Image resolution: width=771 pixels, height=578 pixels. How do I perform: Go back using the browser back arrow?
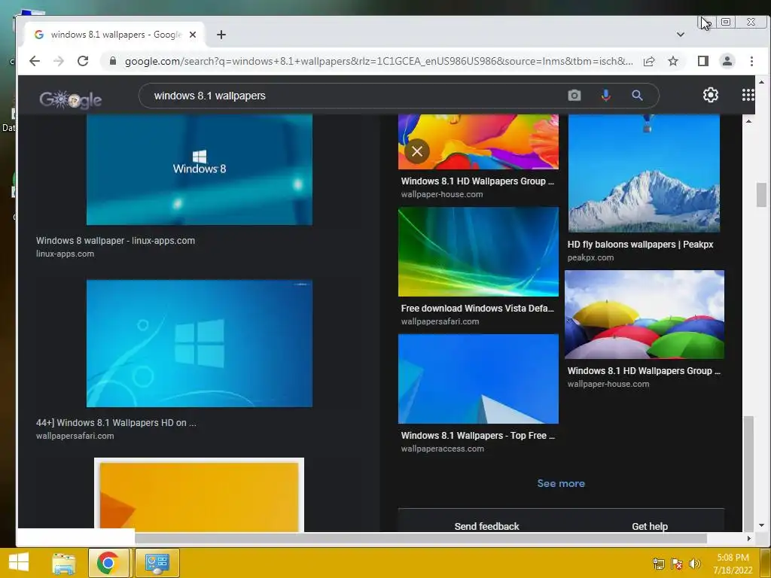35,61
